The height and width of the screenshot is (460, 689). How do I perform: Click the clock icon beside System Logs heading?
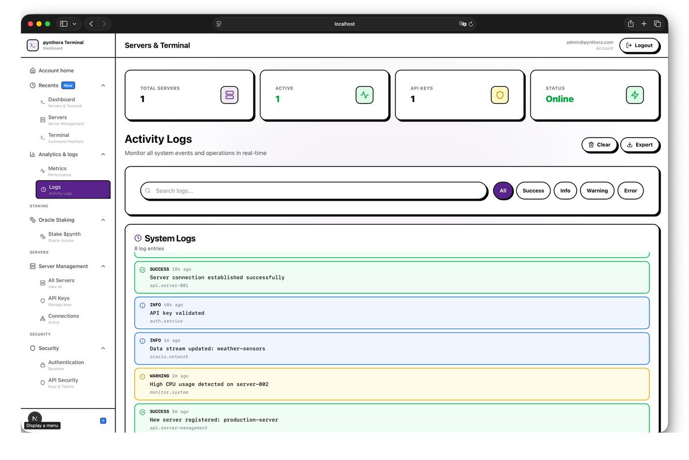coord(138,238)
